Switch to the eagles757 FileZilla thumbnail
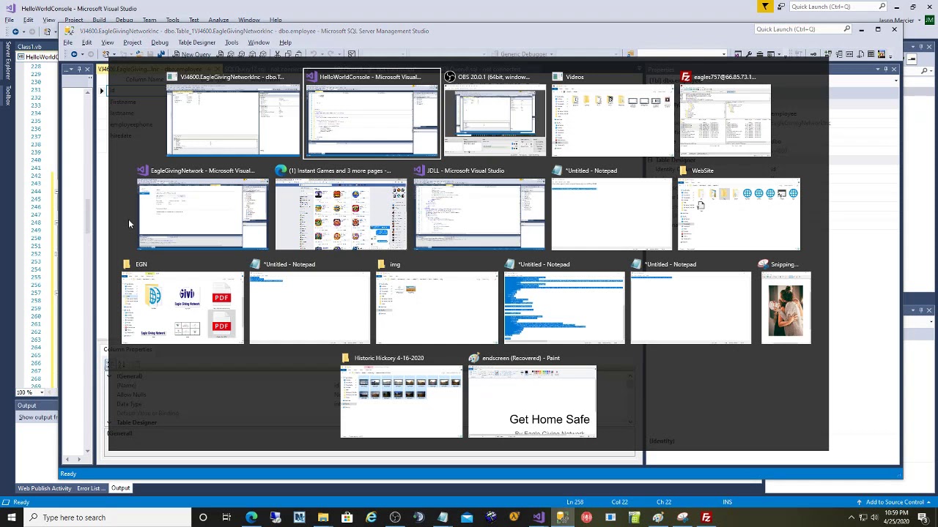The image size is (938, 527). coord(725,121)
